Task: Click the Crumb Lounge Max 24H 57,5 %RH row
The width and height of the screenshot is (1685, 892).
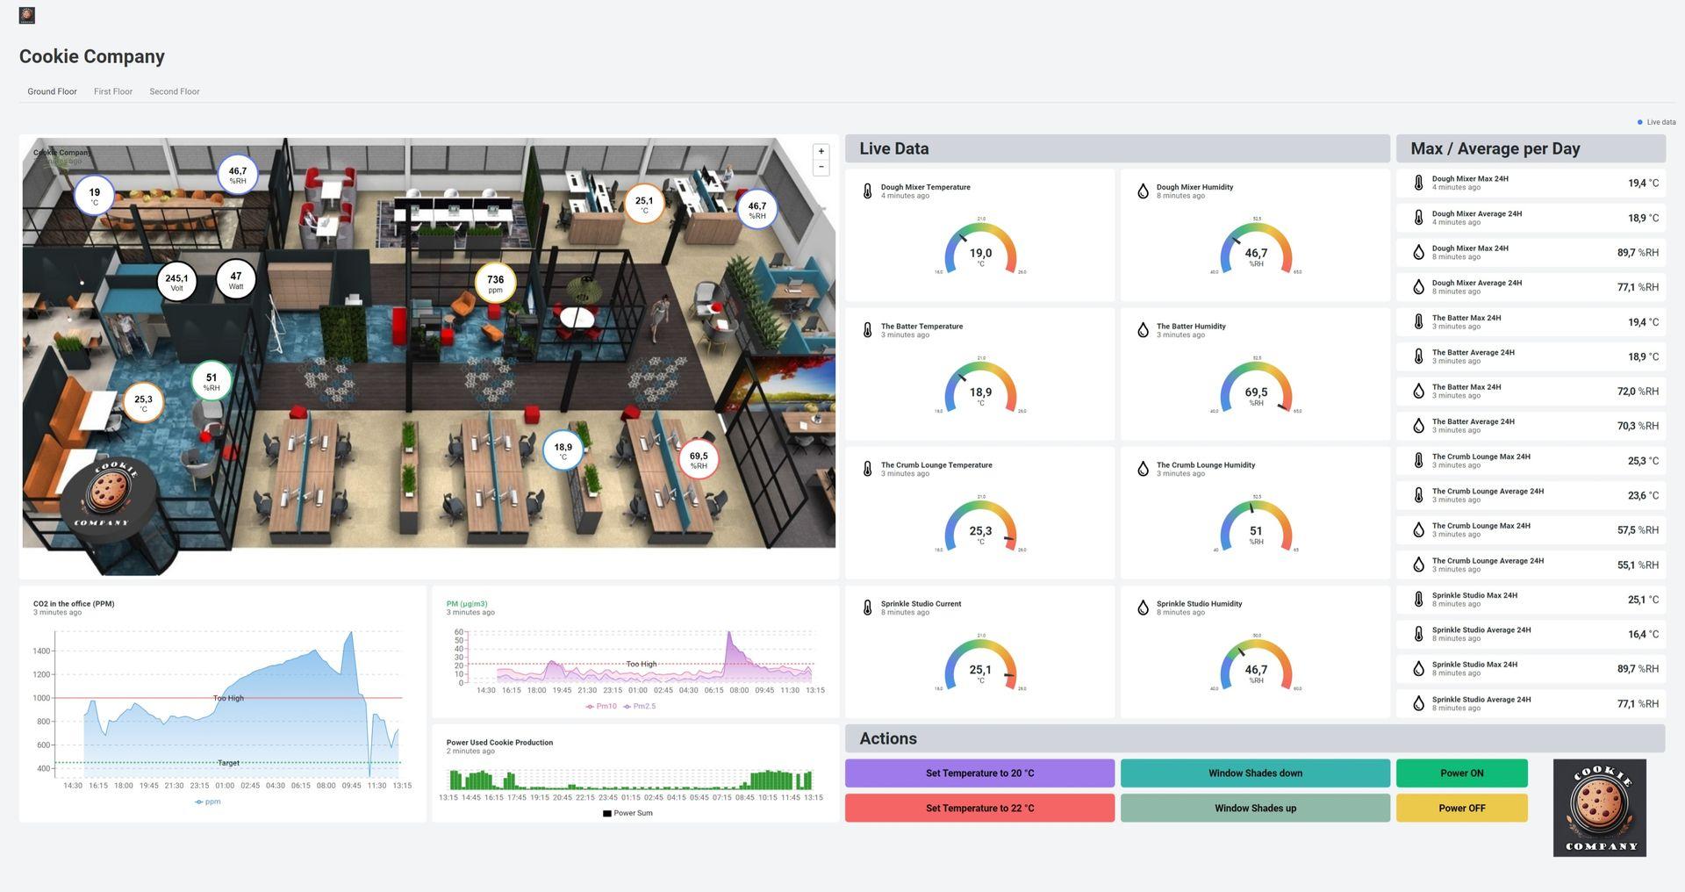Action: pyautogui.click(x=1531, y=529)
